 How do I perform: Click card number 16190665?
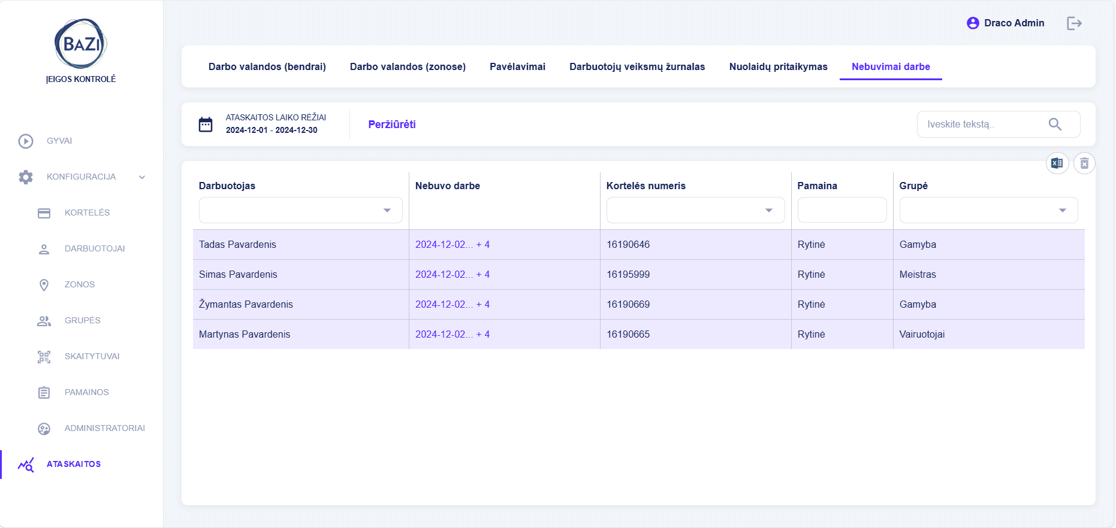[628, 334]
